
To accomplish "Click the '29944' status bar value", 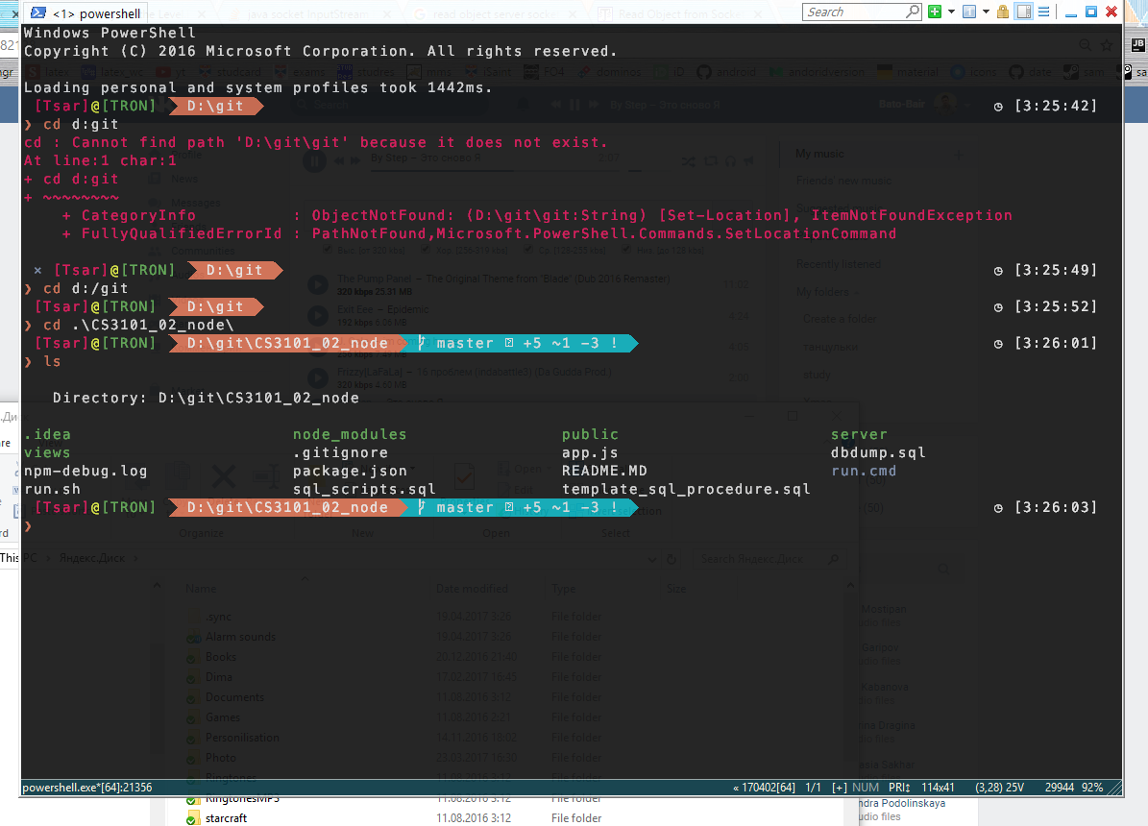I will pyautogui.click(x=1060, y=788).
